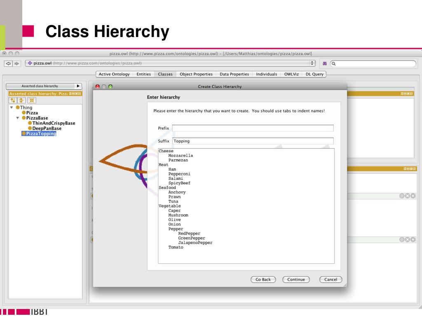Click the @ annotation icon in upper green row

(402, 196)
